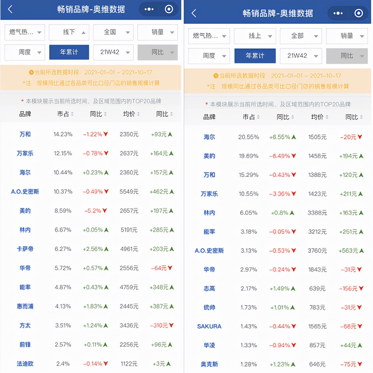Open 林内 brand in offline list
The height and width of the screenshot is (373, 373).
click(25, 230)
